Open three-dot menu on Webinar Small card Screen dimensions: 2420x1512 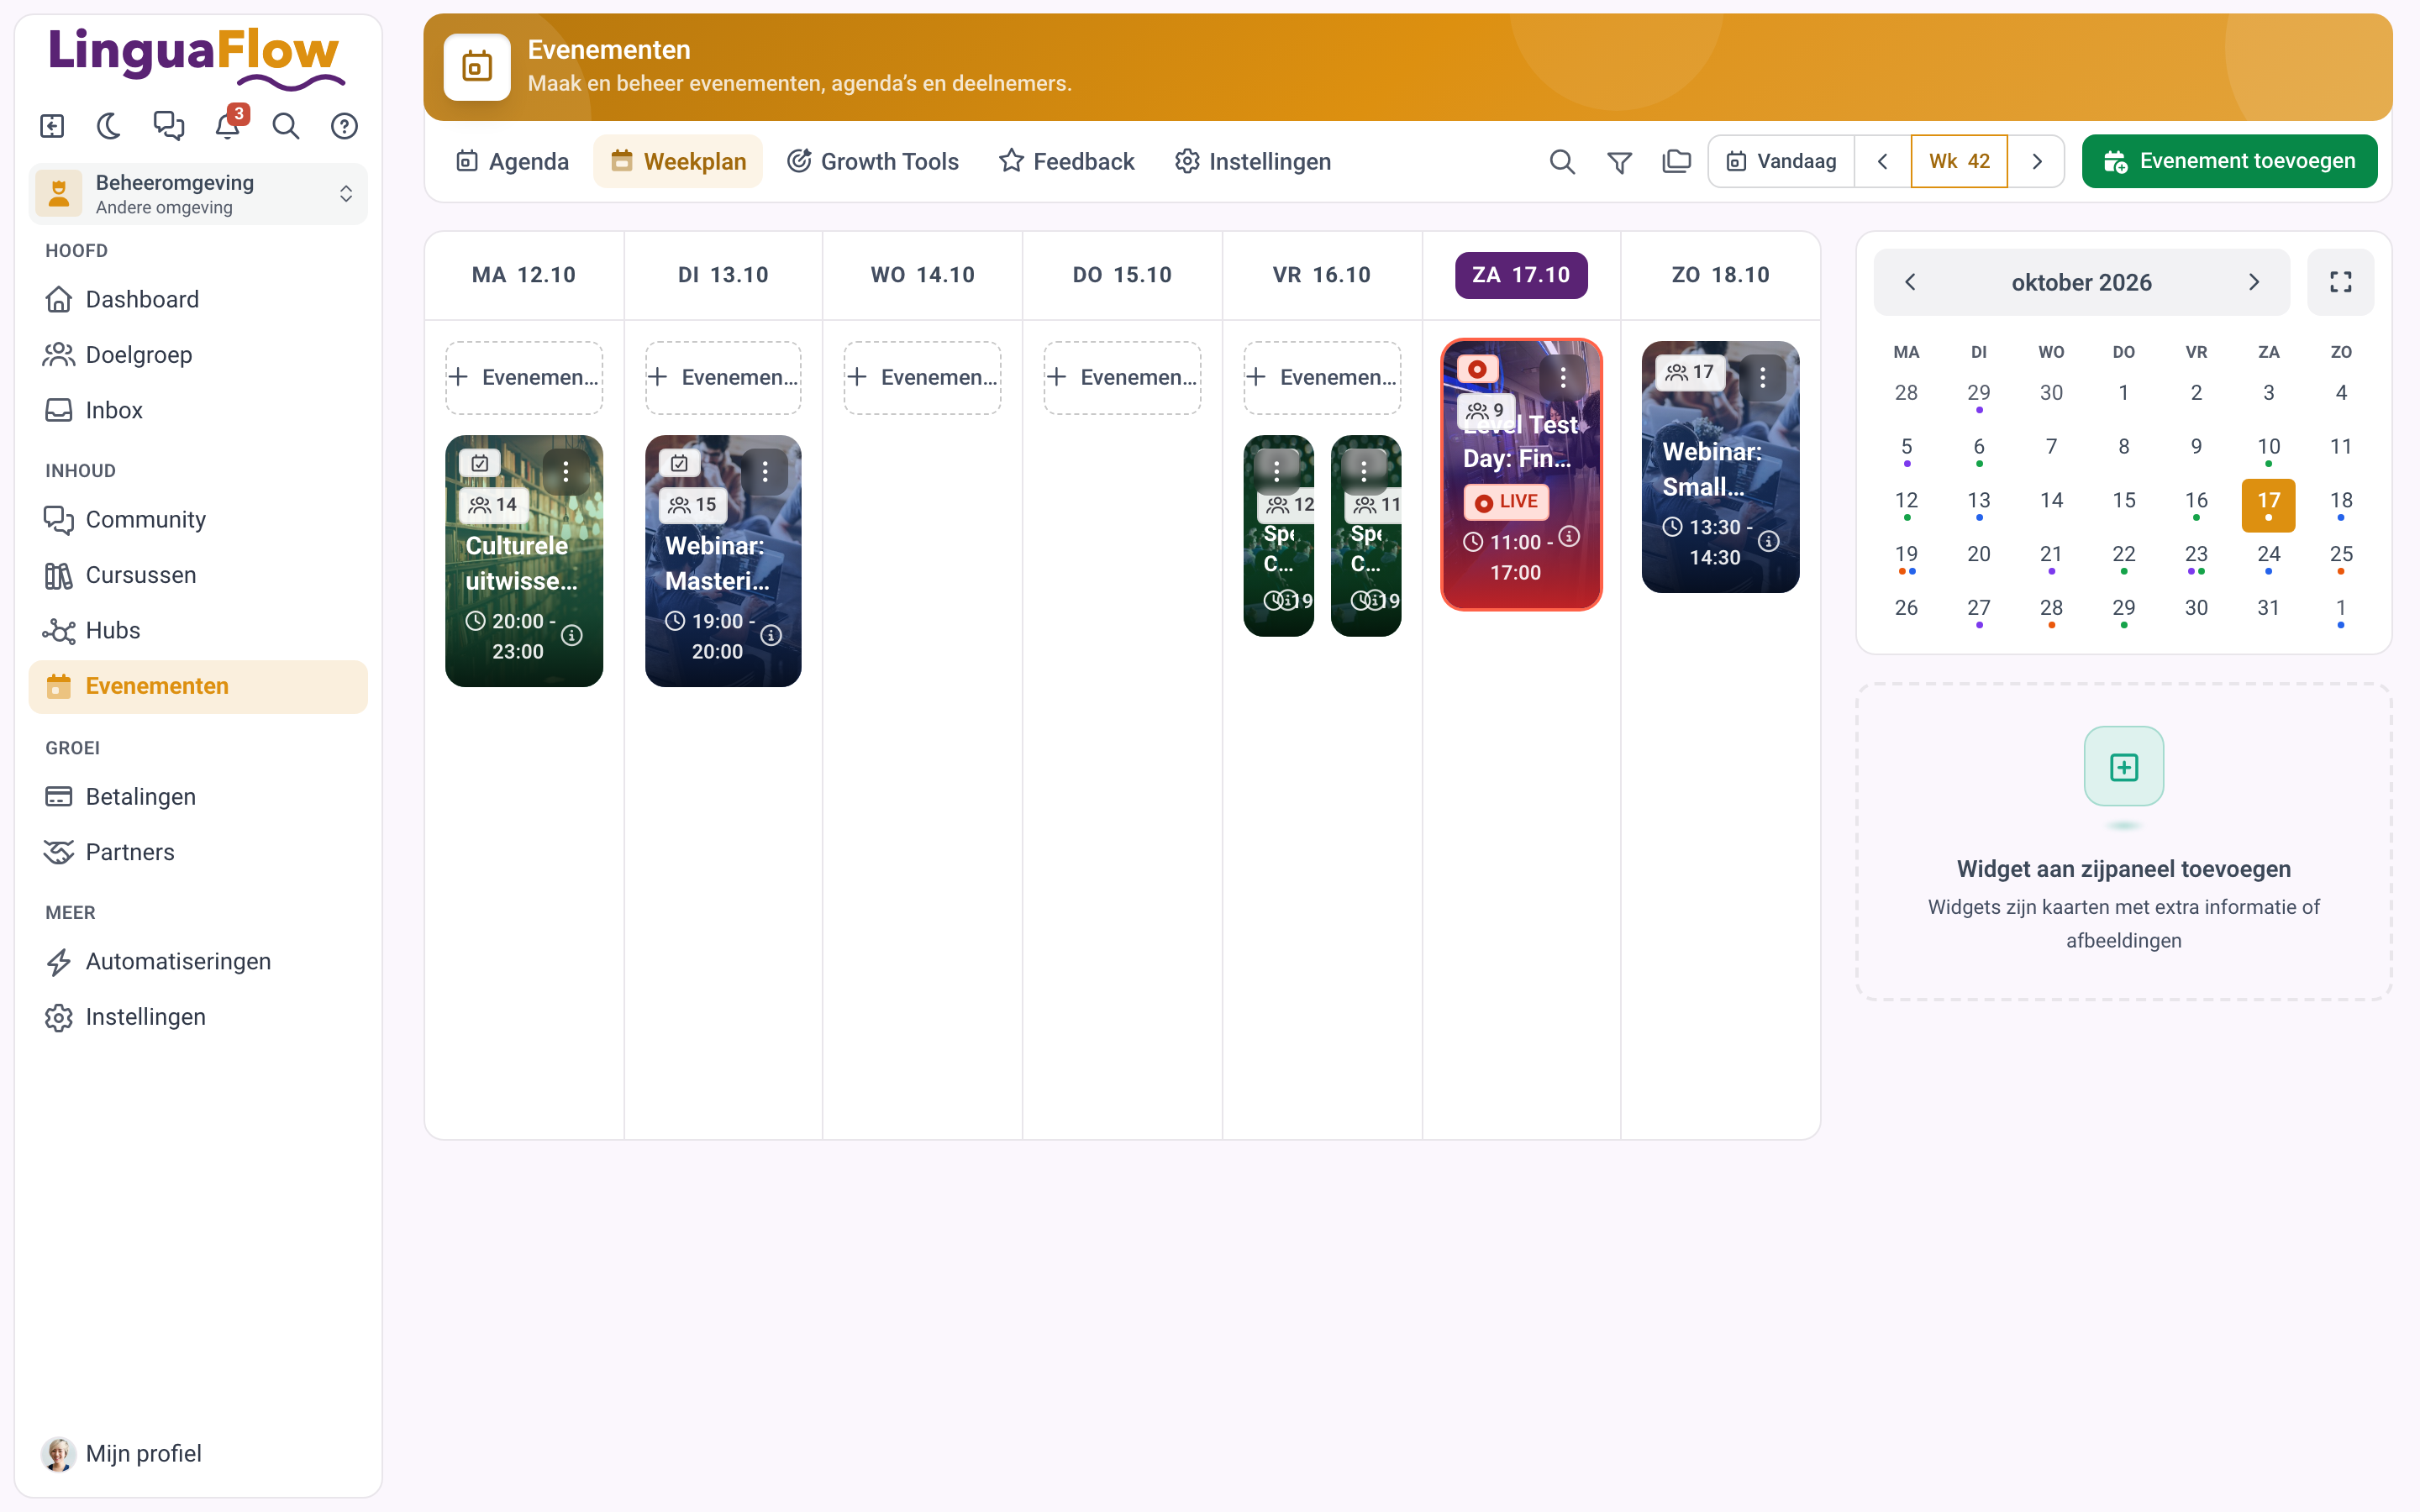point(1762,378)
